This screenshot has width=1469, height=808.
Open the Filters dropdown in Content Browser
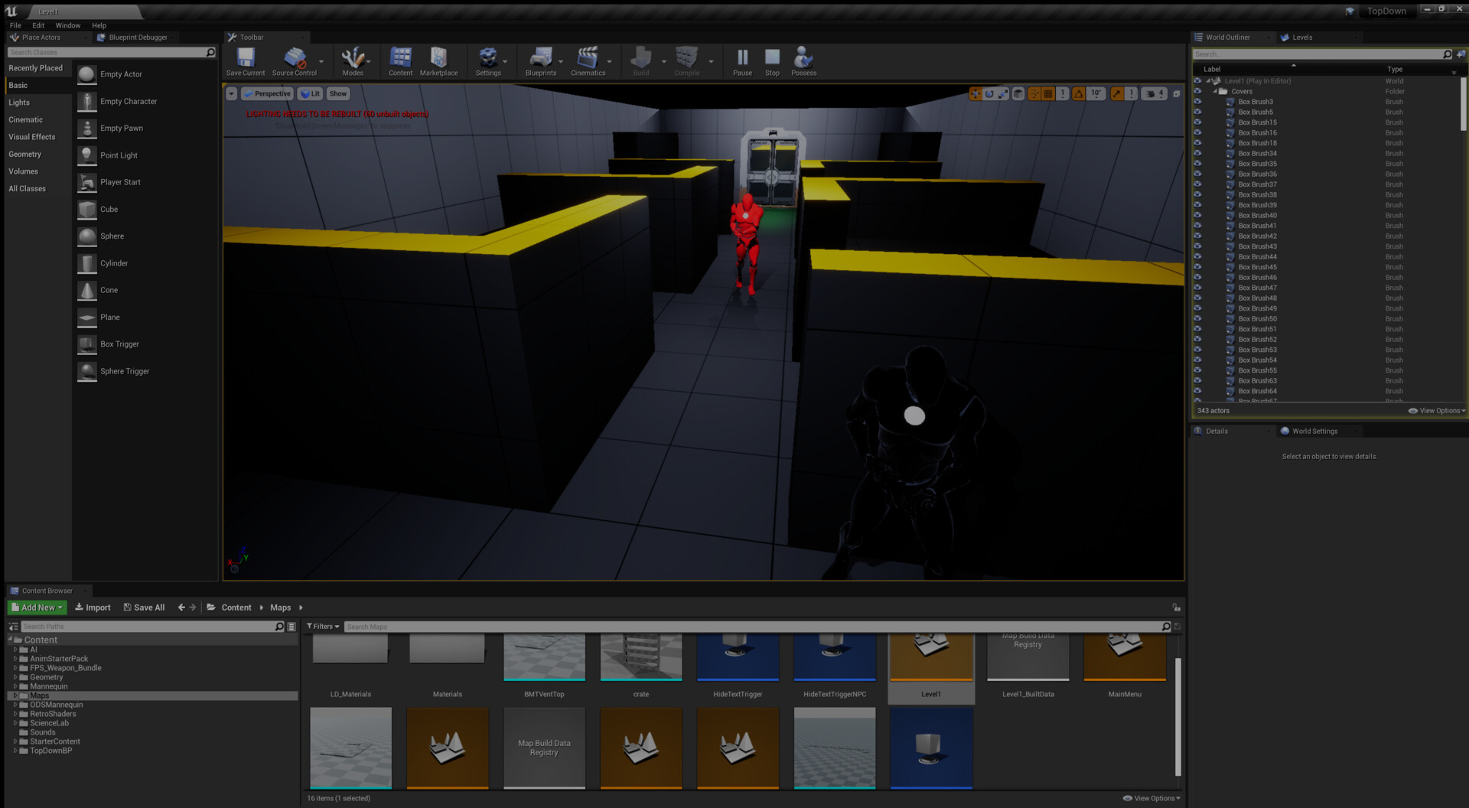(x=323, y=627)
